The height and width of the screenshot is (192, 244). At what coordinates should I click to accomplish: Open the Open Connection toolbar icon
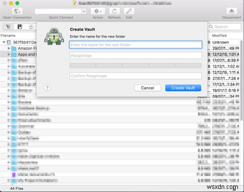17,11
